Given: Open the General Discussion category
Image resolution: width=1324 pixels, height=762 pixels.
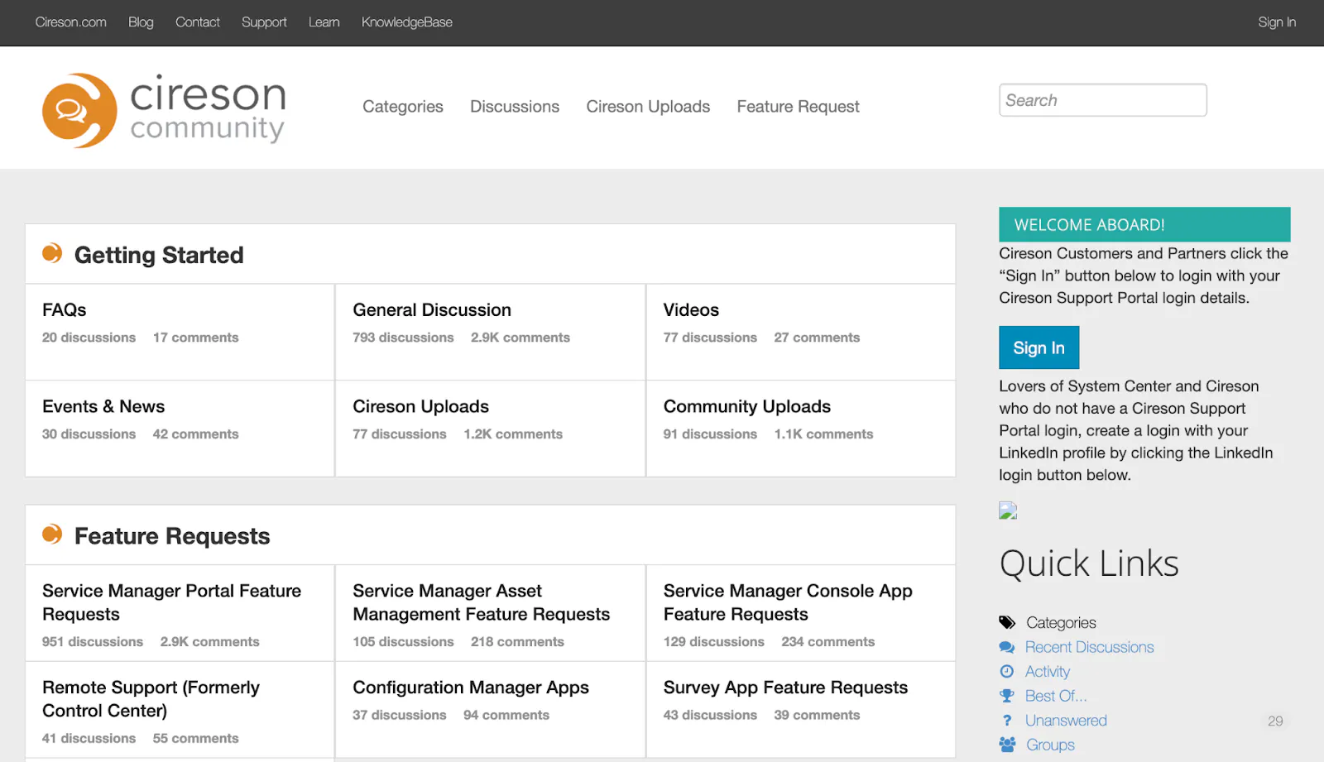Looking at the screenshot, I should coord(432,310).
